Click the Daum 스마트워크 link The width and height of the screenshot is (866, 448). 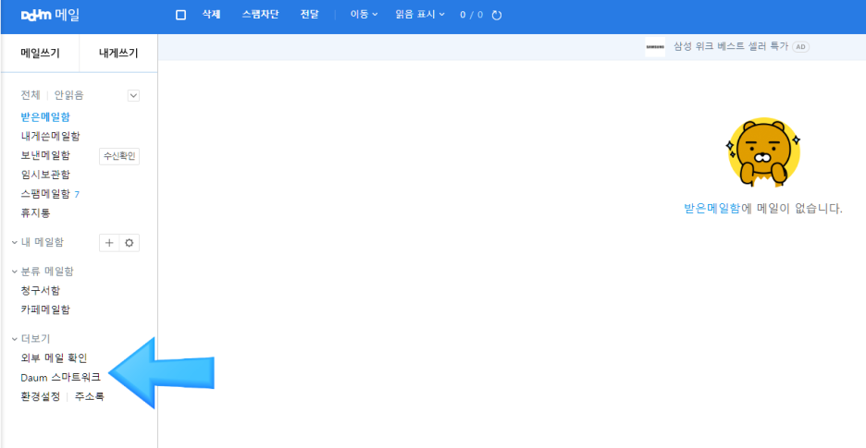(x=60, y=378)
